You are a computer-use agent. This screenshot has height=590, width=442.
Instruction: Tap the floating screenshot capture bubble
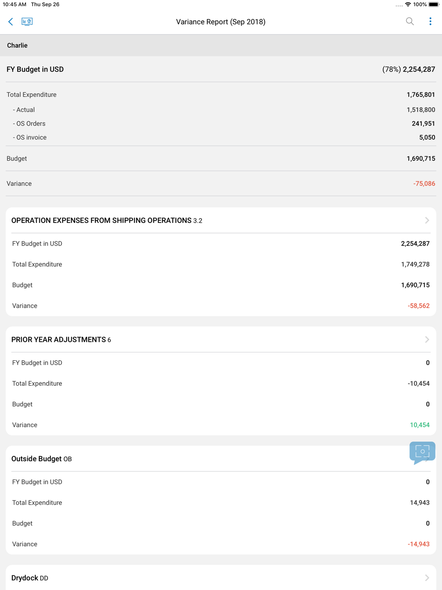[x=422, y=452]
